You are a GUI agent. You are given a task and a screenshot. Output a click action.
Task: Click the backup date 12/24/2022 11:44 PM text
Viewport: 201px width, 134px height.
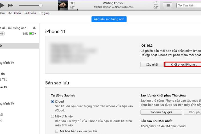point(163,126)
